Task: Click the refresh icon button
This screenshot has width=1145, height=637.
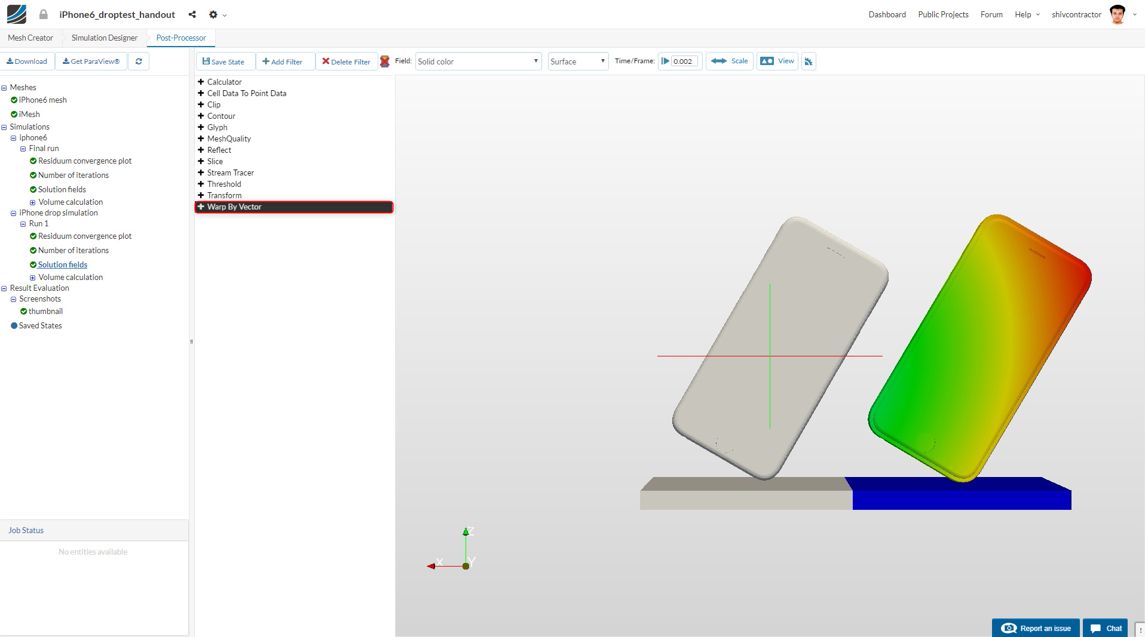Action: click(139, 61)
